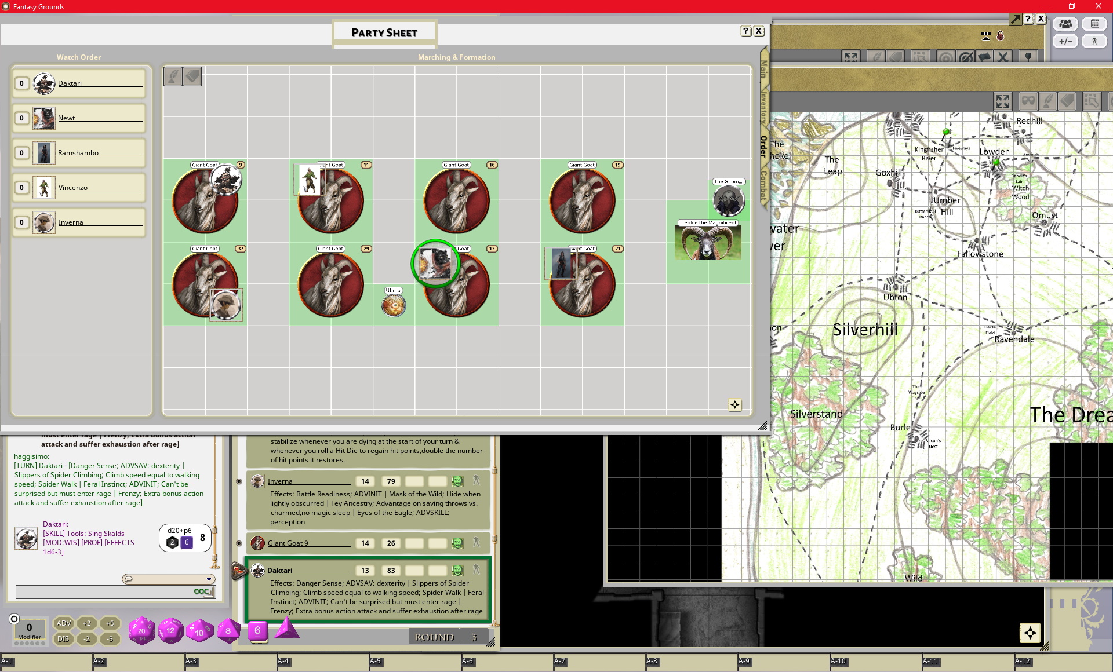Toggle the +5 modifier button
This screenshot has width=1113, height=672.
coord(110,623)
